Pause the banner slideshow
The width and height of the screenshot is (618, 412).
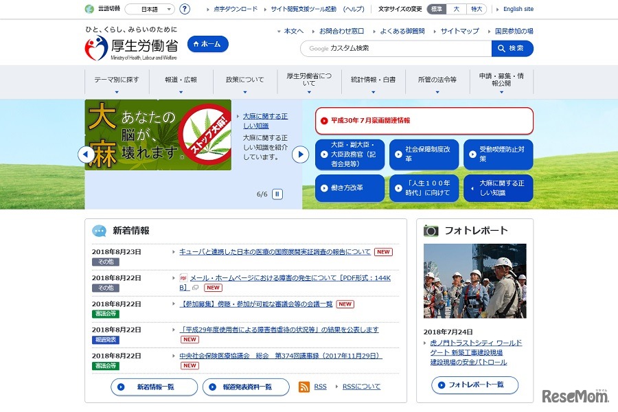coord(277,194)
